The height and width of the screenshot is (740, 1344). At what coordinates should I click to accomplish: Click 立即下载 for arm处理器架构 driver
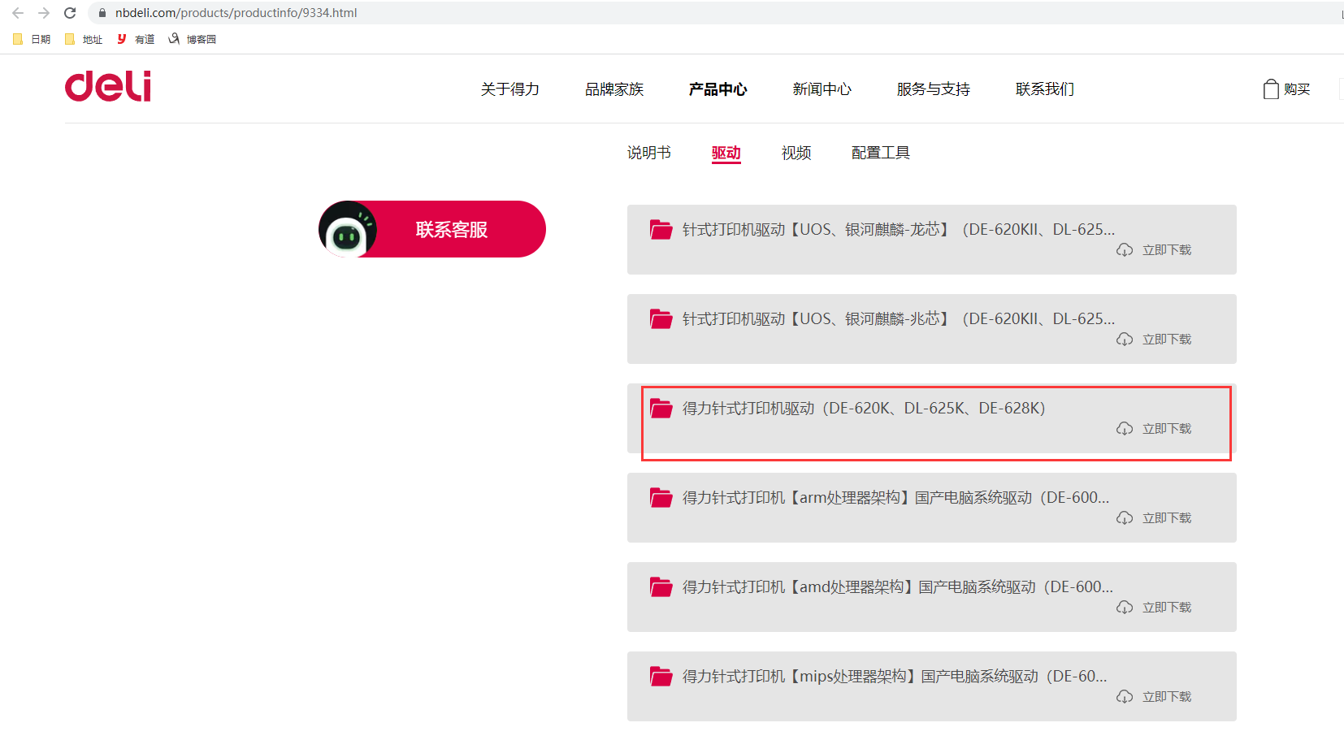[1167, 518]
